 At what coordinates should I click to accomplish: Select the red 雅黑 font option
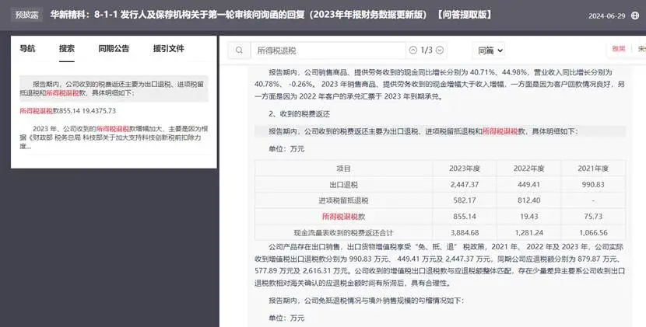619,48
